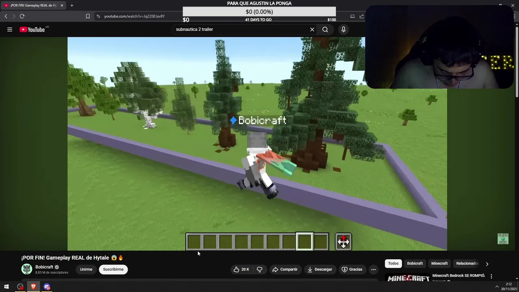Open the Bobicraft channel name link
This screenshot has height=292, width=519.
[x=44, y=267]
